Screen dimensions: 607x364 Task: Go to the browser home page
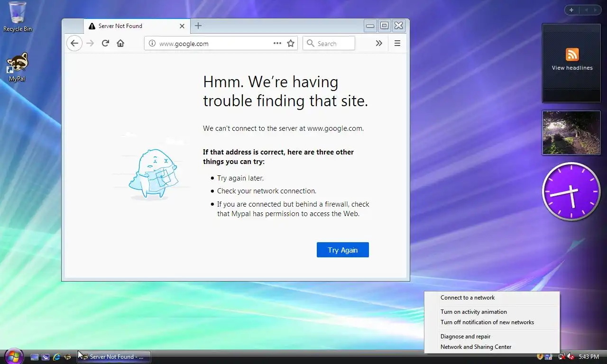(120, 43)
